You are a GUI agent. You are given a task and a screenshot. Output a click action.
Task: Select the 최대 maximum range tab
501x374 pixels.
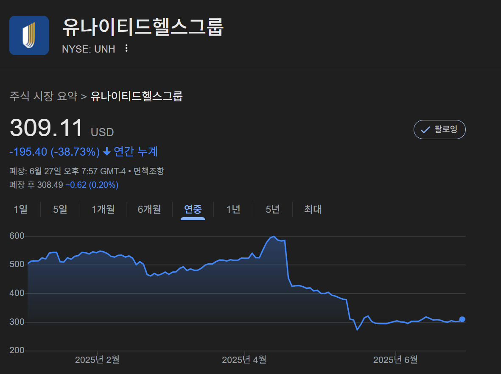pyautogui.click(x=313, y=209)
